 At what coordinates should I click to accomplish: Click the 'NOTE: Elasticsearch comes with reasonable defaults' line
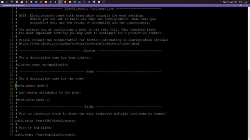point(82,16)
